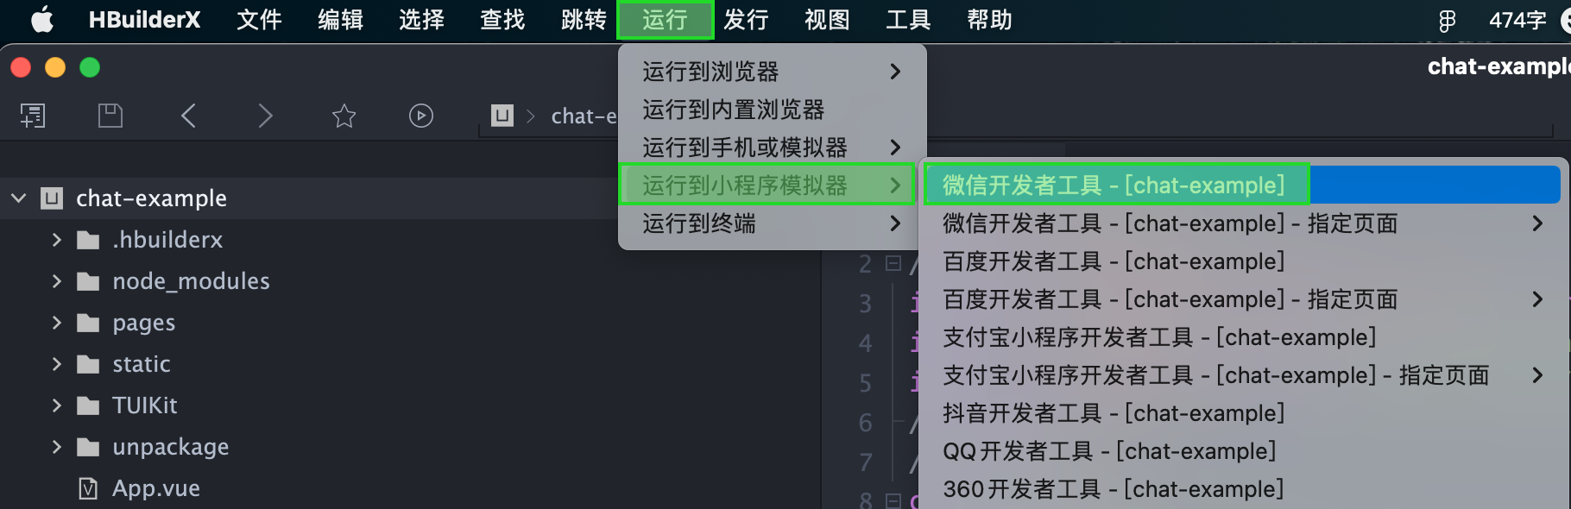
Task: Click the run play icon in toolbar
Action: coord(420,116)
